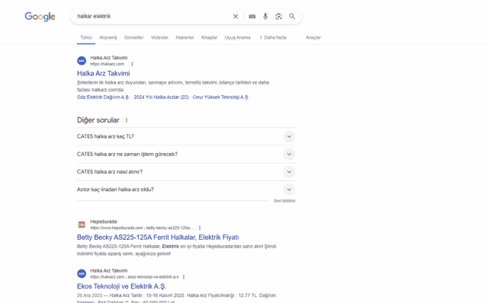The image size is (488, 303).
Task: Open Betty Becky AS225-125A Ferrit Halkalar result
Action: (158, 238)
